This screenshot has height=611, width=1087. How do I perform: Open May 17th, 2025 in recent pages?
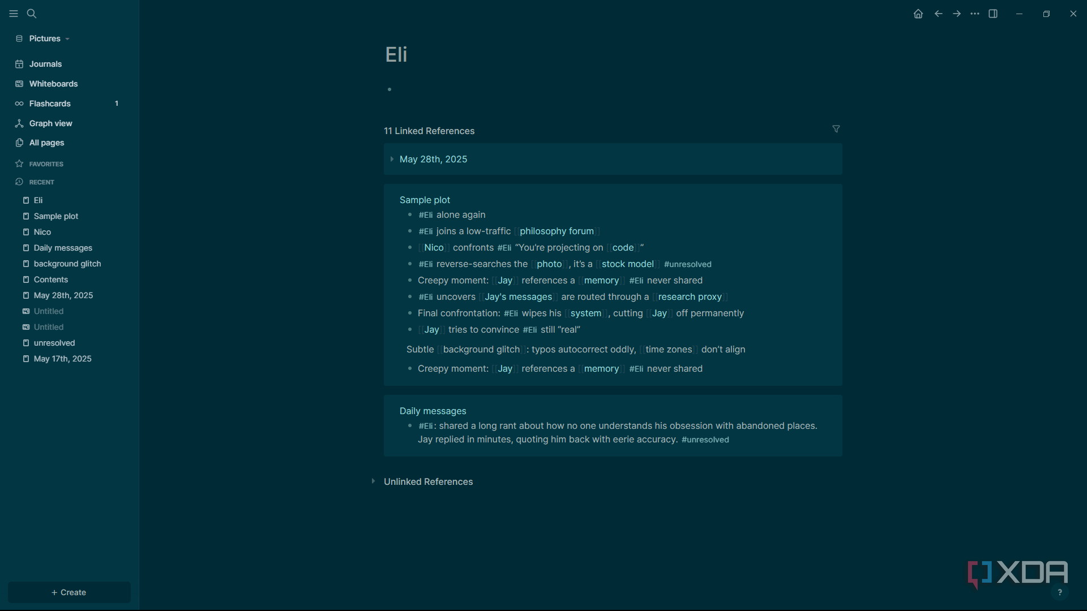62,359
